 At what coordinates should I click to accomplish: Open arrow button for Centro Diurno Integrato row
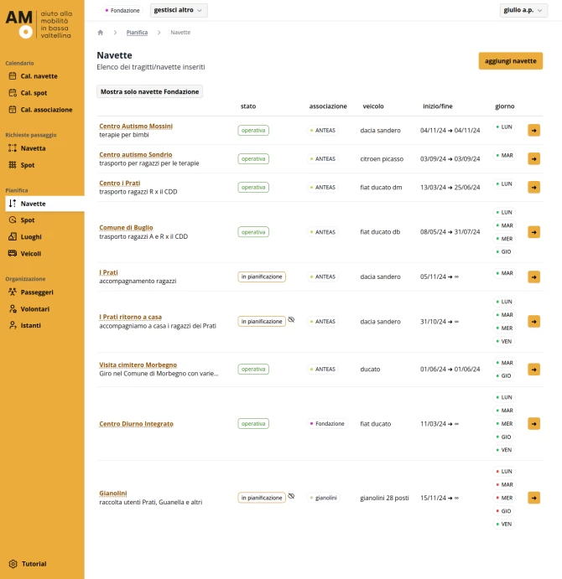tap(533, 423)
